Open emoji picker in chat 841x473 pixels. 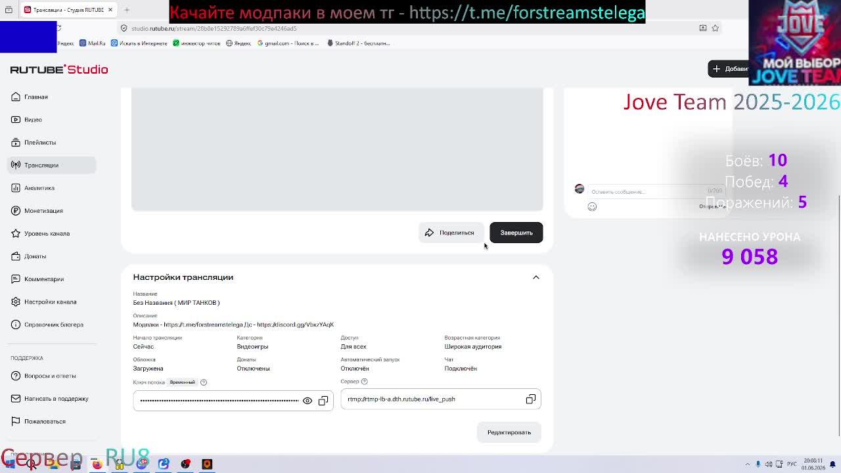click(x=592, y=206)
